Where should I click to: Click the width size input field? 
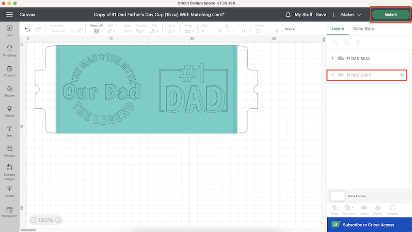213,31
